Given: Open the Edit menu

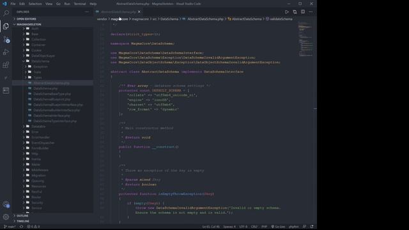Looking at the screenshot, I should click(x=22, y=4).
